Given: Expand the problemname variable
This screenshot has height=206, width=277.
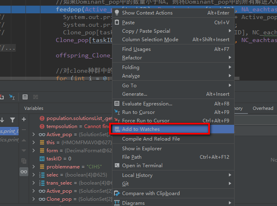Looking at the screenshot, I should click(x=34, y=167).
